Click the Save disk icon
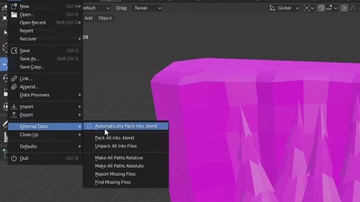 (x=14, y=50)
